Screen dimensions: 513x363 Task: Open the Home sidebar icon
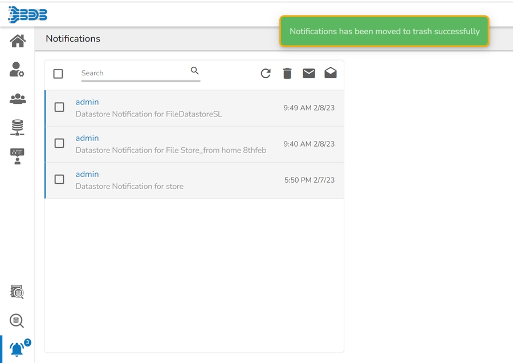18,41
